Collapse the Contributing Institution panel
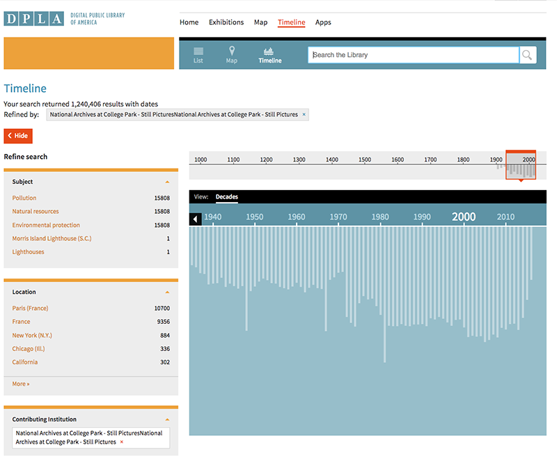The width and height of the screenshot is (557, 459). [167, 419]
